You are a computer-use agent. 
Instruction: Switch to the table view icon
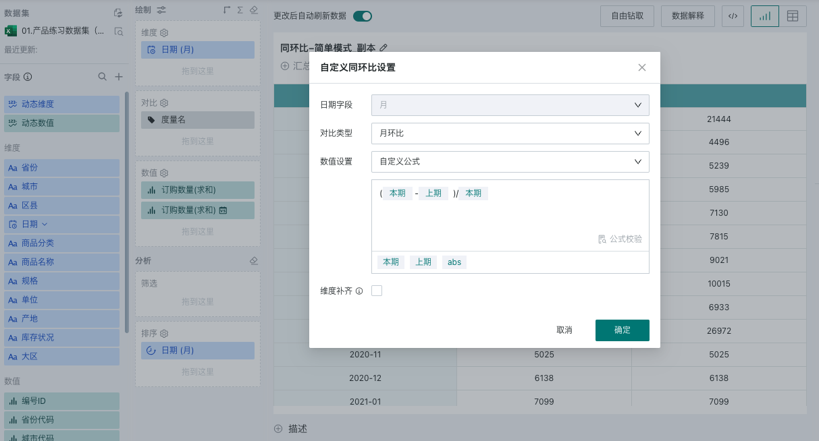point(793,16)
